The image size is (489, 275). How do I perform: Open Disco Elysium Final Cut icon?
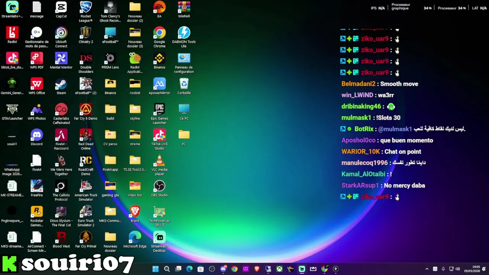[x=61, y=217]
